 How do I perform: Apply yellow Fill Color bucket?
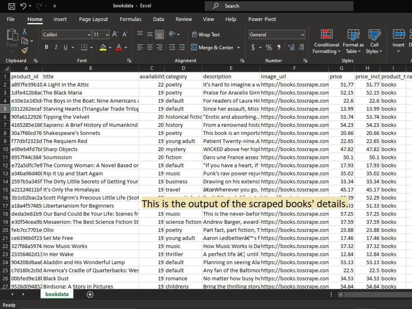coord(103,47)
